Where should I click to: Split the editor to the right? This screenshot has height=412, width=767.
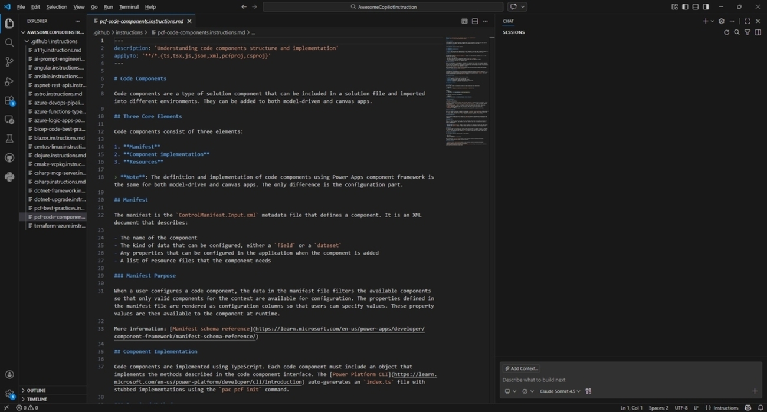coord(475,21)
